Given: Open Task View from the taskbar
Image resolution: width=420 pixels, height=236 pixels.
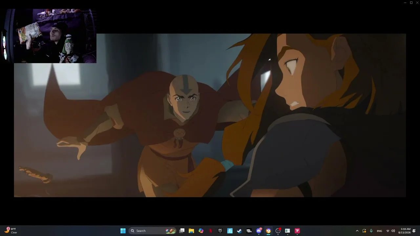Looking at the screenshot, I should coord(182,231).
